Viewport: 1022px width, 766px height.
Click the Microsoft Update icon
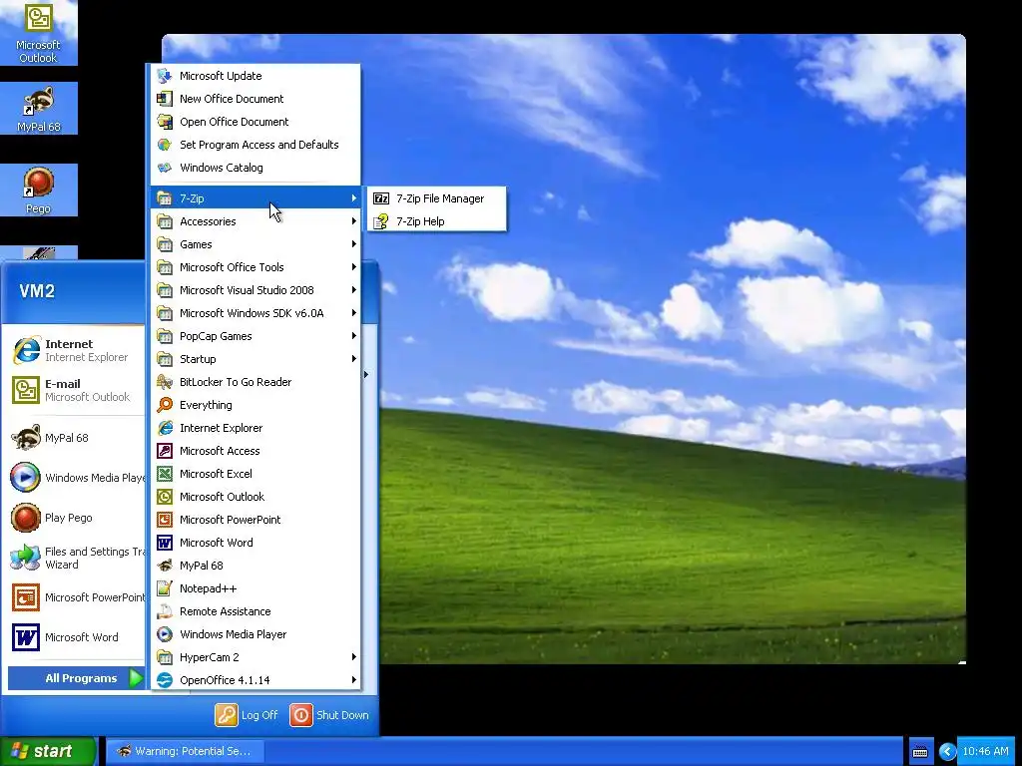pos(165,76)
